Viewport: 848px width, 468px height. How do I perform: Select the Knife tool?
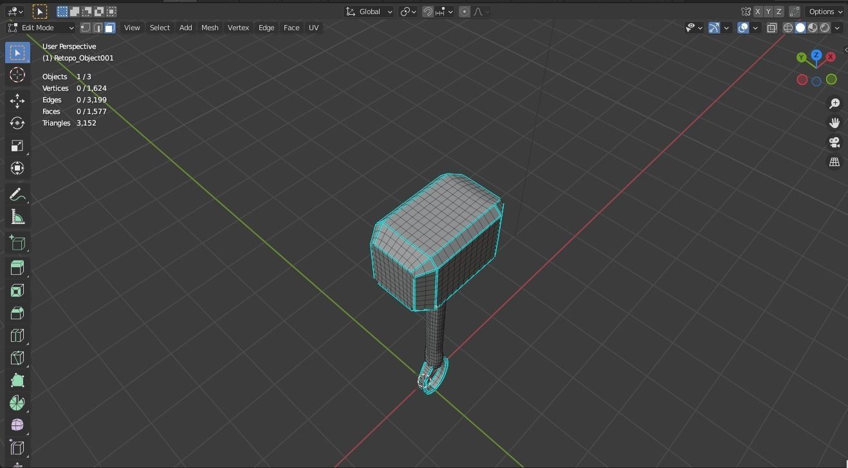[x=17, y=358]
